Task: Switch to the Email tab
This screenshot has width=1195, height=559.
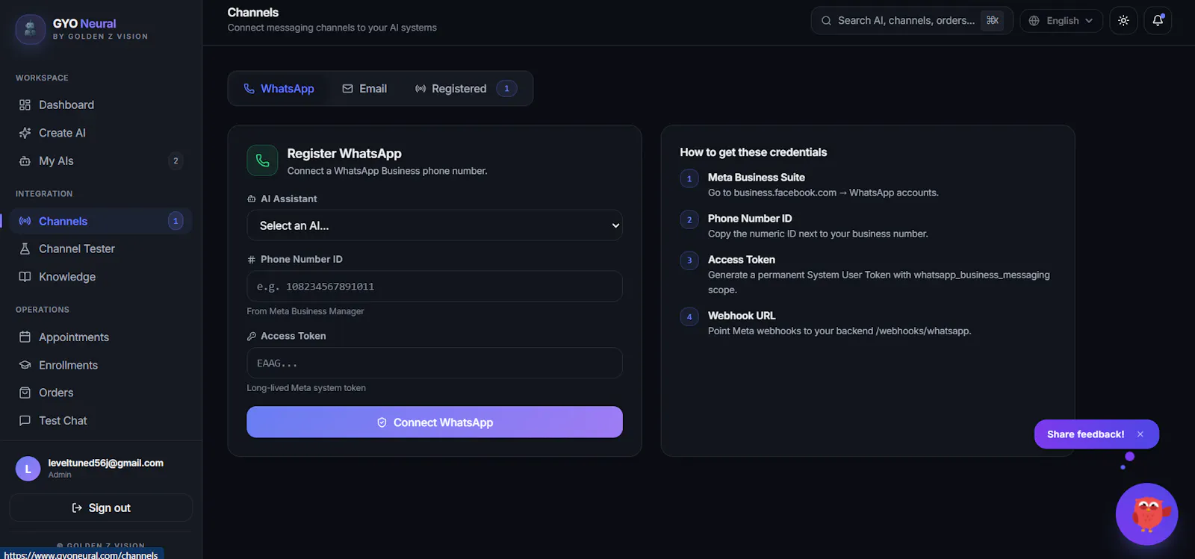Action: [364, 89]
